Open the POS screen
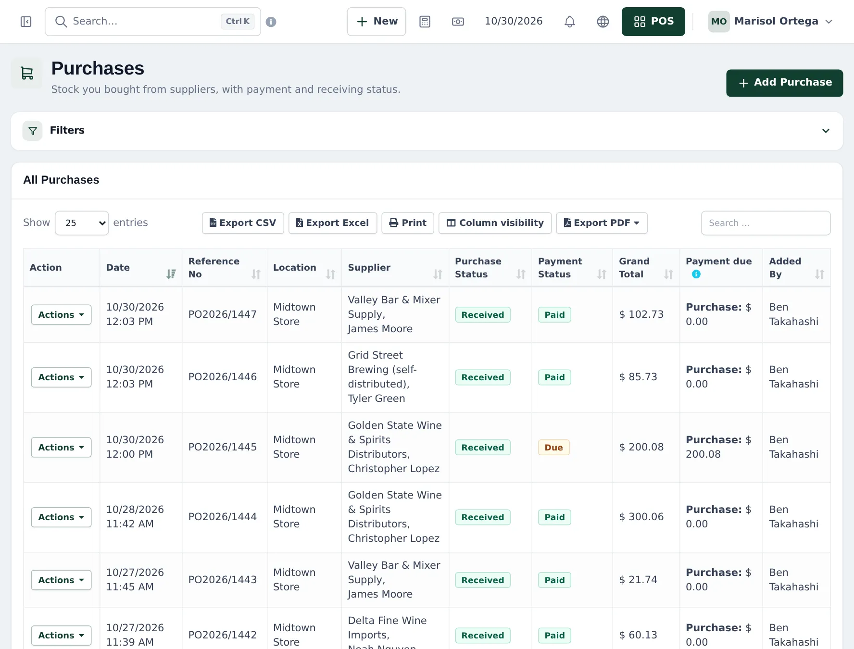 click(x=653, y=22)
